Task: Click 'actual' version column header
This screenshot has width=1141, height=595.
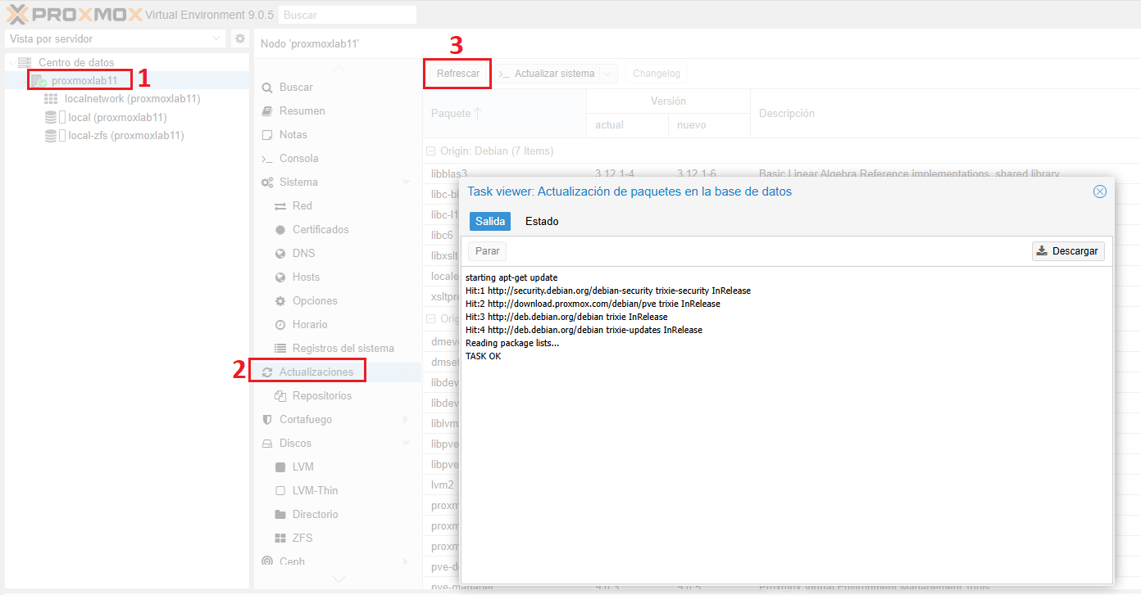Action: point(627,125)
